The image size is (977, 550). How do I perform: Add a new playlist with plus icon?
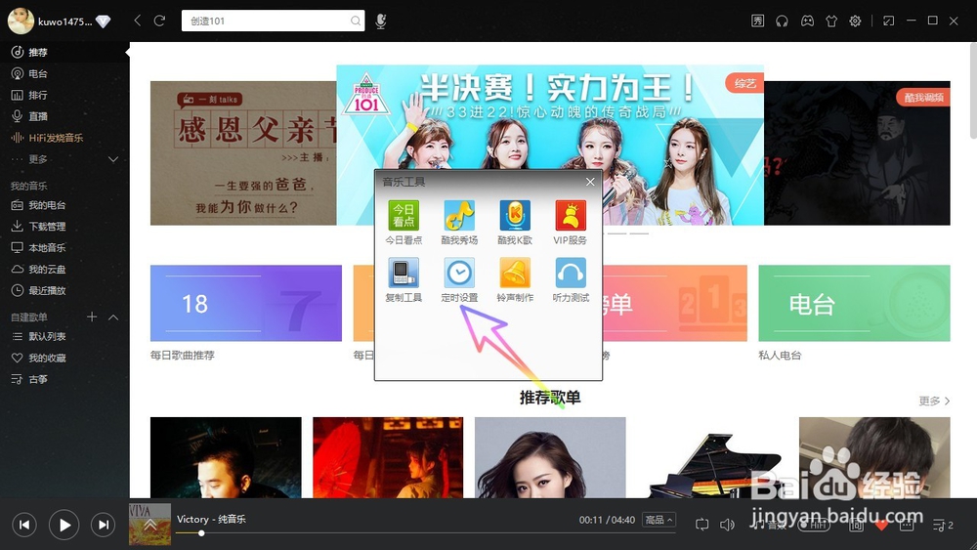[x=92, y=317]
